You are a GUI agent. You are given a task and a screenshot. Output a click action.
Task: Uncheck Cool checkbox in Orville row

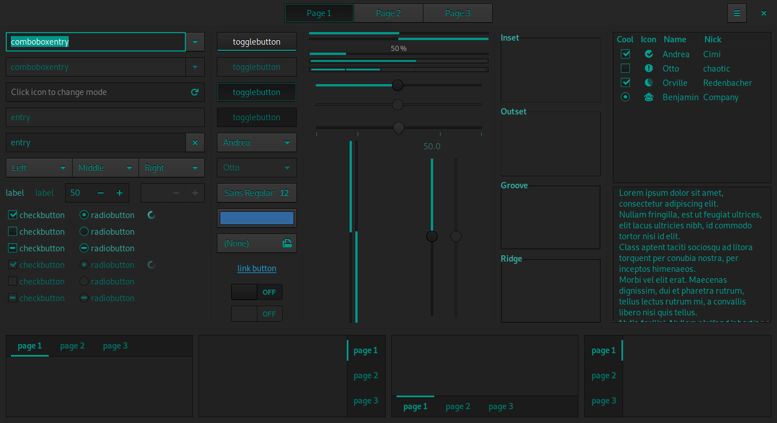coord(625,83)
